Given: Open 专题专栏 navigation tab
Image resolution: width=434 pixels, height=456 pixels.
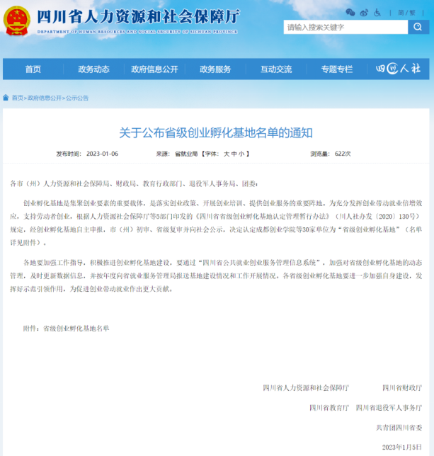Looking at the screenshot, I should (x=336, y=69).
